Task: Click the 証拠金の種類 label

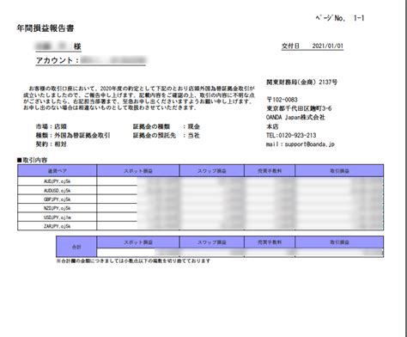Action: [151, 126]
